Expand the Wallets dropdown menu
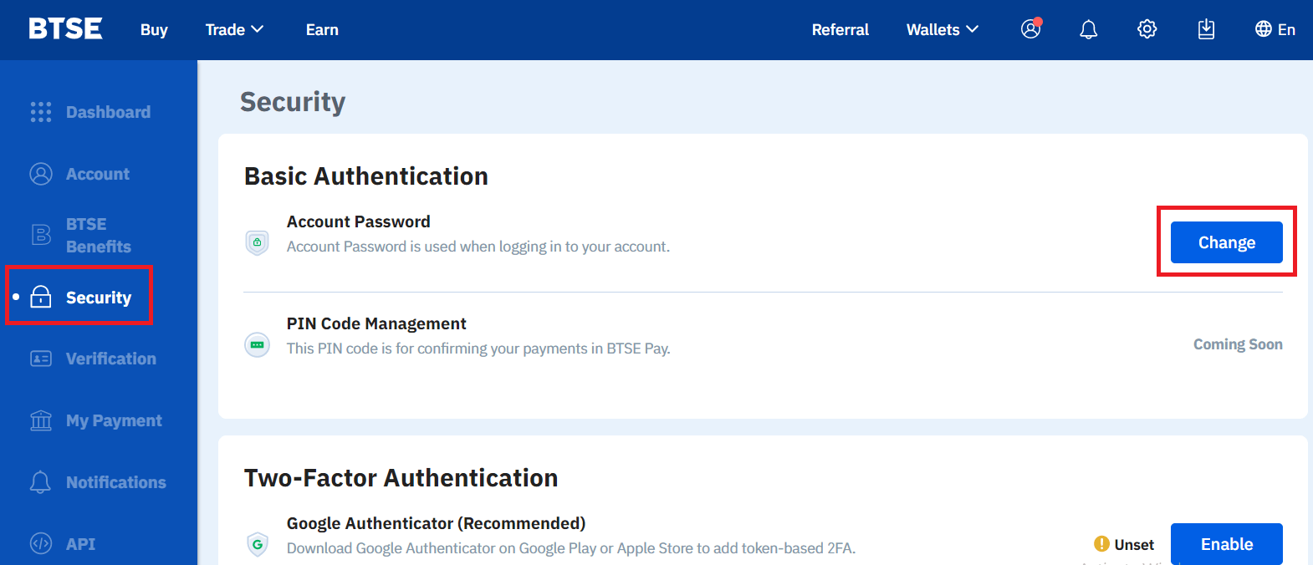The height and width of the screenshot is (565, 1313). [942, 30]
